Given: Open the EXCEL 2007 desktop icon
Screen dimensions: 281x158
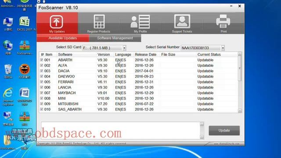Looking at the screenshot, I should pos(25,24).
